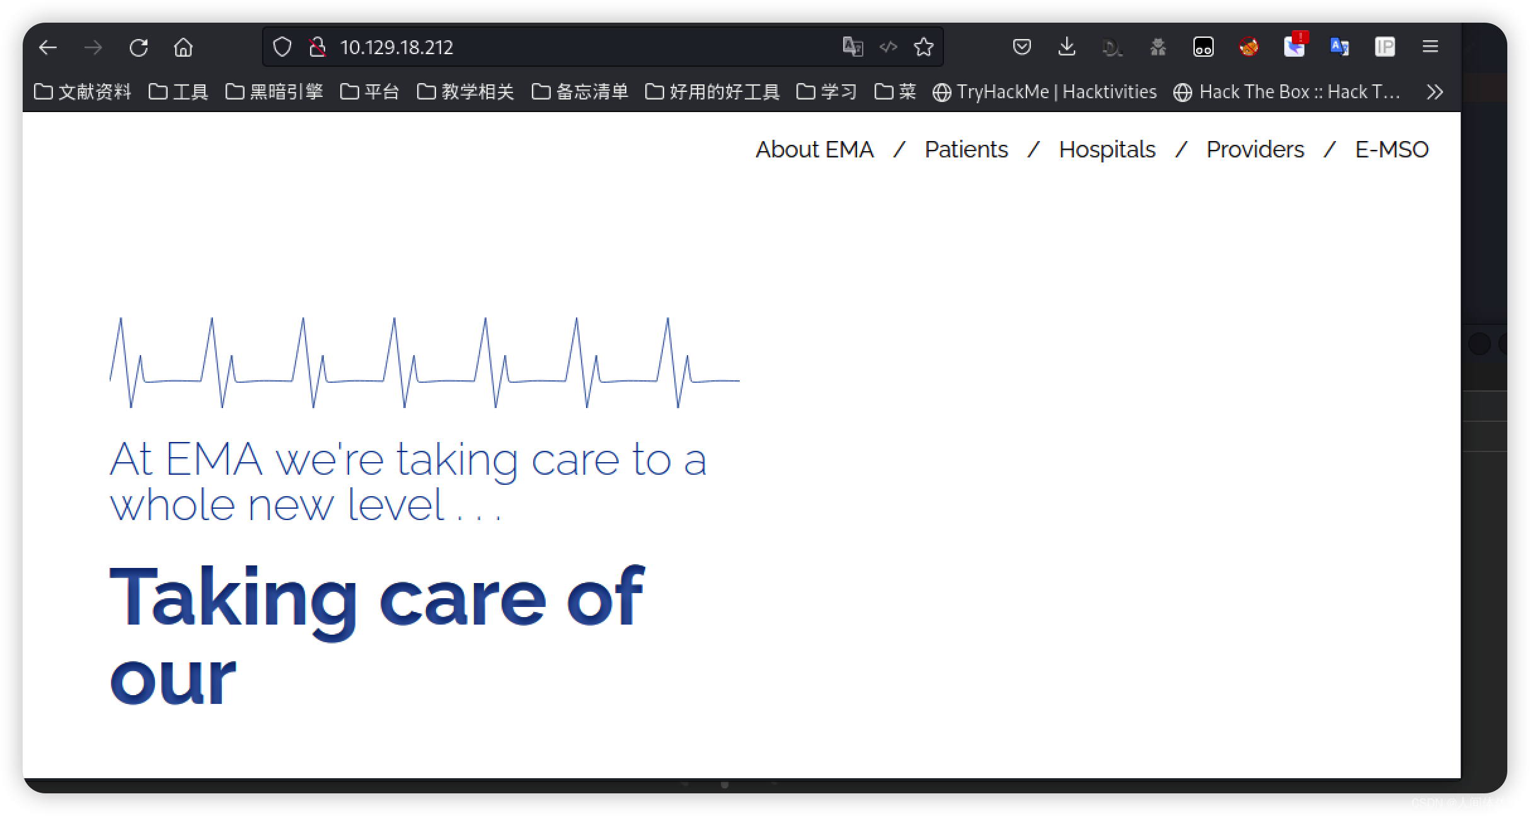Go back to the previous page
This screenshot has width=1530, height=816.
coord(48,47)
